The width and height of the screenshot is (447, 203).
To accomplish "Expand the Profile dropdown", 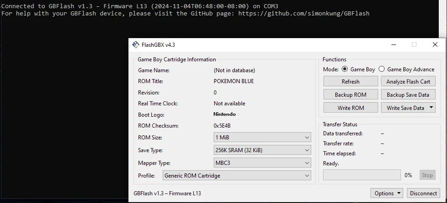I will [x=237, y=175].
